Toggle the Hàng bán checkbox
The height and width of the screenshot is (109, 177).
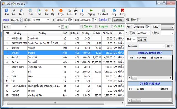click(97, 26)
